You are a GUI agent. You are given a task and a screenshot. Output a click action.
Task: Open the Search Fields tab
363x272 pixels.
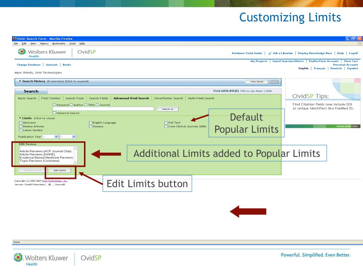coord(99,98)
